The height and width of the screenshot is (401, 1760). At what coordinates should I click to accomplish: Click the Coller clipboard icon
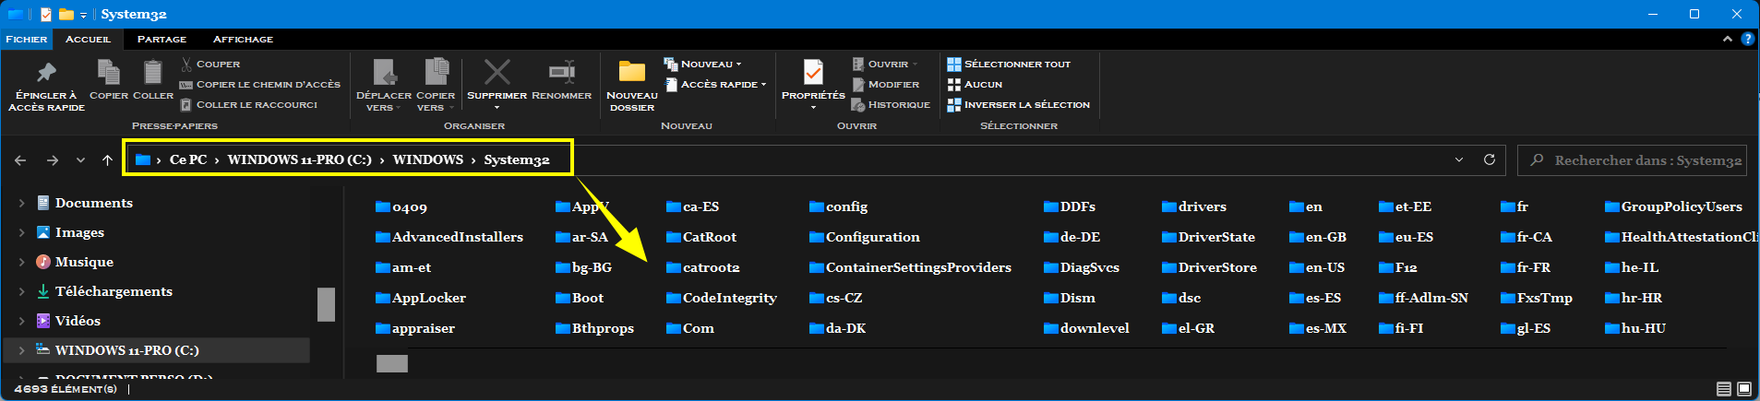153,73
